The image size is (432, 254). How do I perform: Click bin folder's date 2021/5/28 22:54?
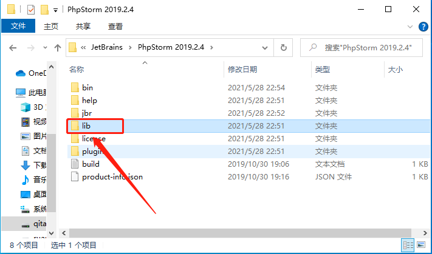point(256,88)
